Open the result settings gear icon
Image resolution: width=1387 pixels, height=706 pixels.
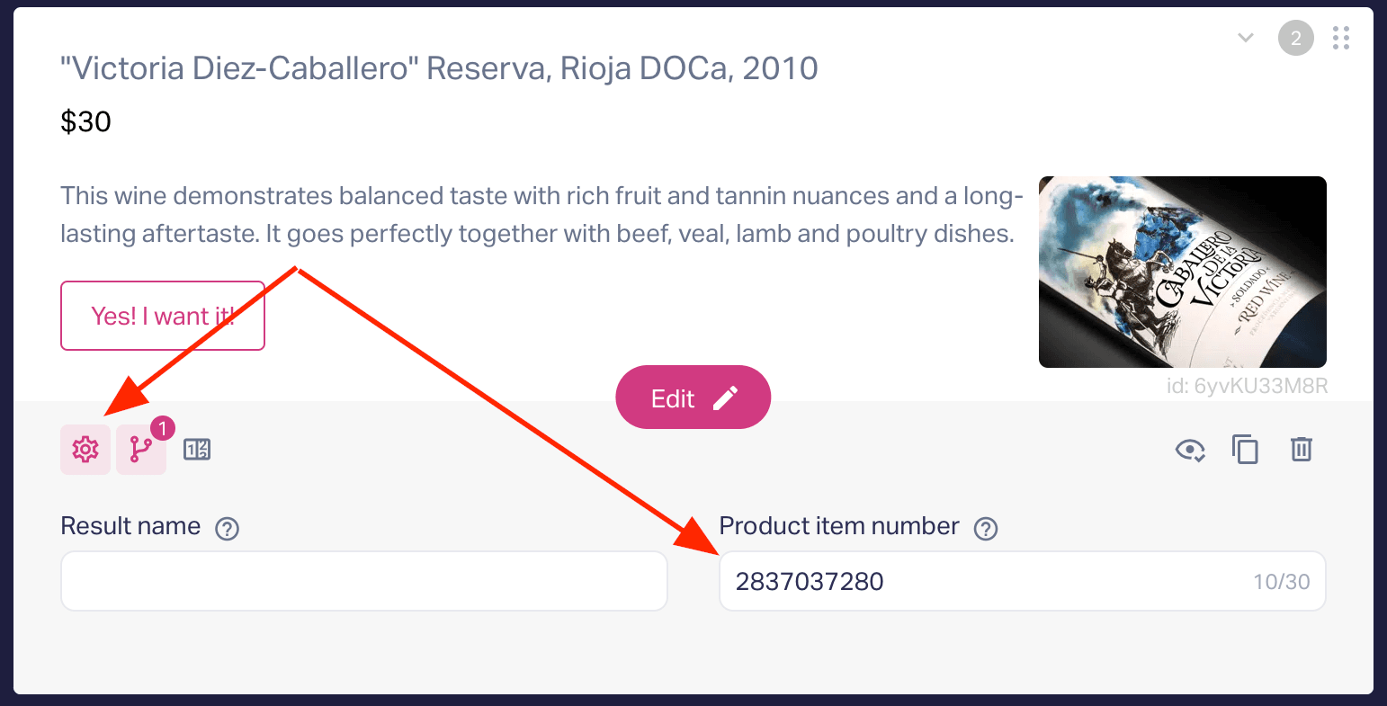(x=85, y=449)
